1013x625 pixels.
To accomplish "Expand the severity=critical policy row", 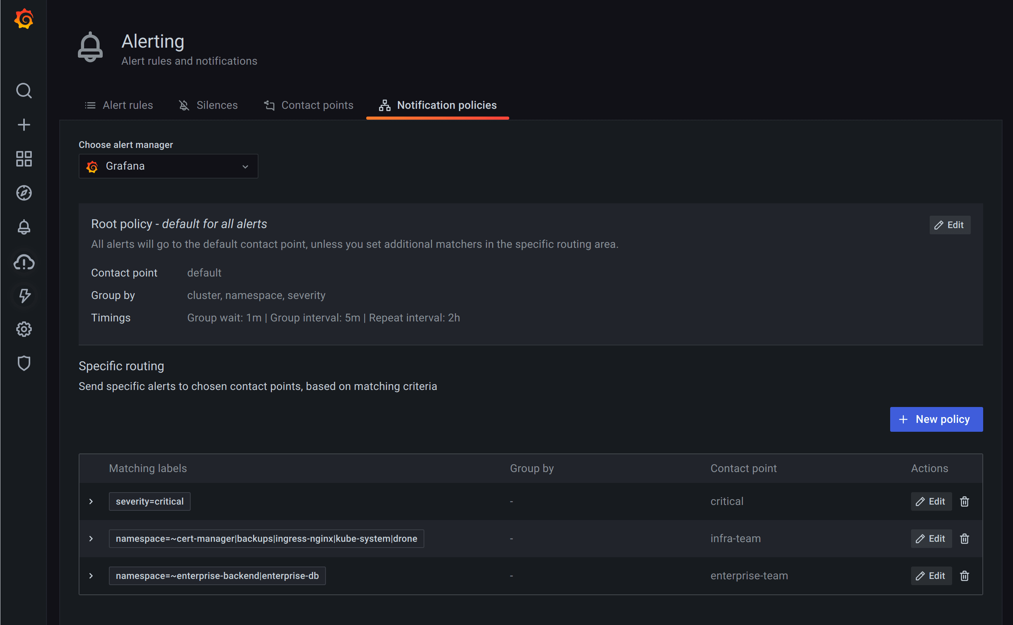I will 91,501.
